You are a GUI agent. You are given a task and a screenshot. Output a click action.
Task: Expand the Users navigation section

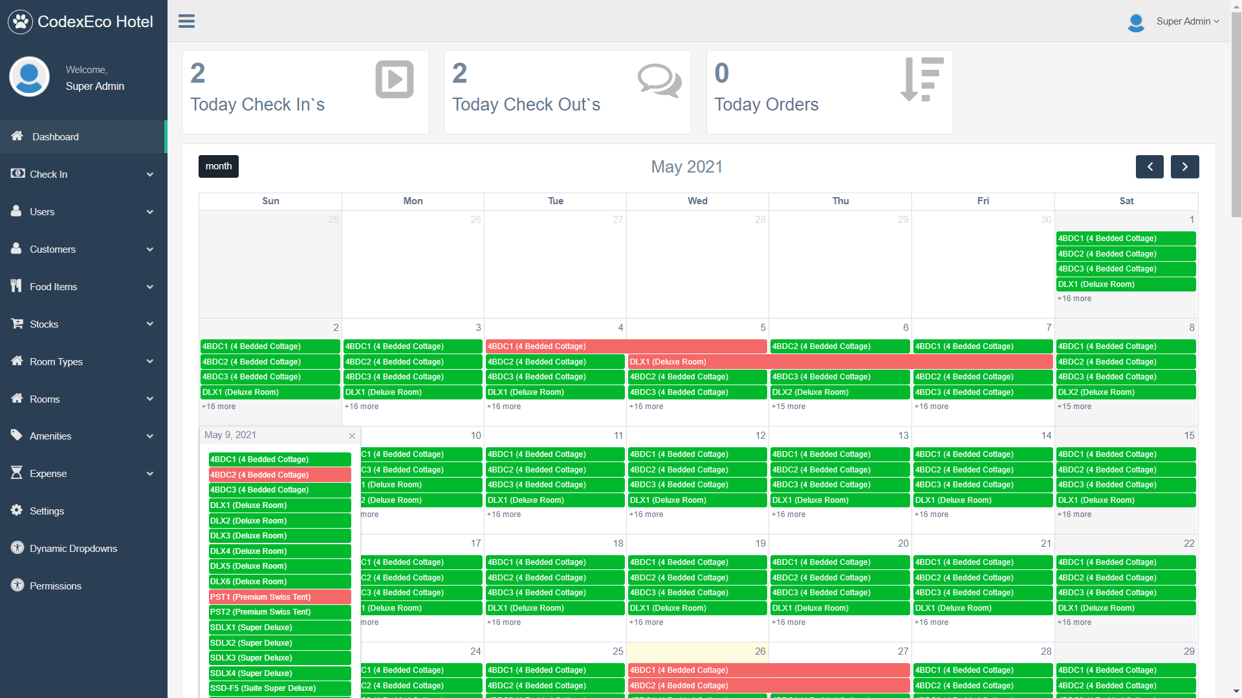pos(83,211)
